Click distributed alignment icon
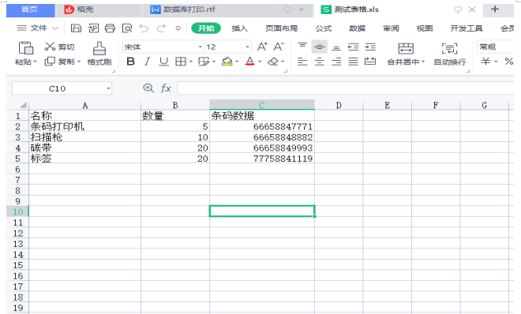 coord(370,62)
